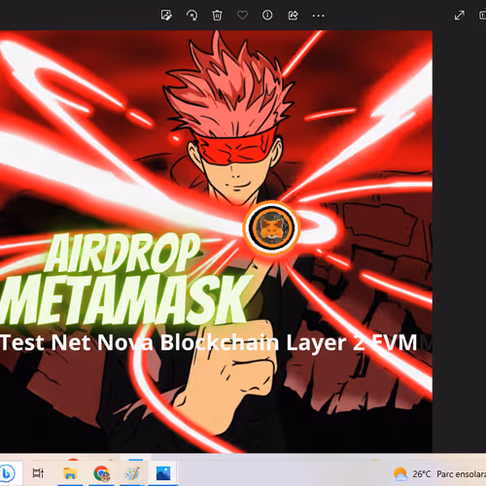
Task: Open Task View on the taskbar
Action: [x=38, y=473]
